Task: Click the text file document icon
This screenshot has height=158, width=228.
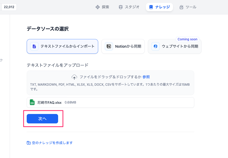Action: (34, 46)
